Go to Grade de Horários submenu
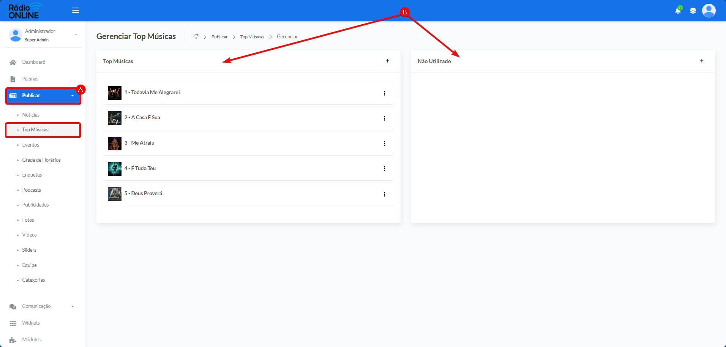The height and width of the screenshot is (347, 726). (x=41, y=160)
